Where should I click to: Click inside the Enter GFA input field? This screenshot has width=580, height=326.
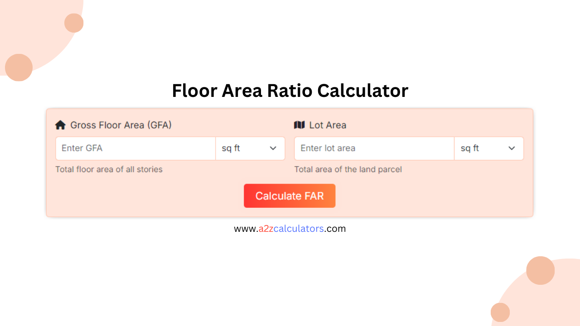coord(135,148)
